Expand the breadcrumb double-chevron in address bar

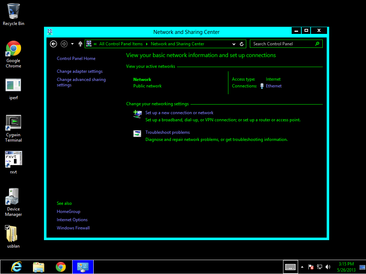tap(95, 44)
